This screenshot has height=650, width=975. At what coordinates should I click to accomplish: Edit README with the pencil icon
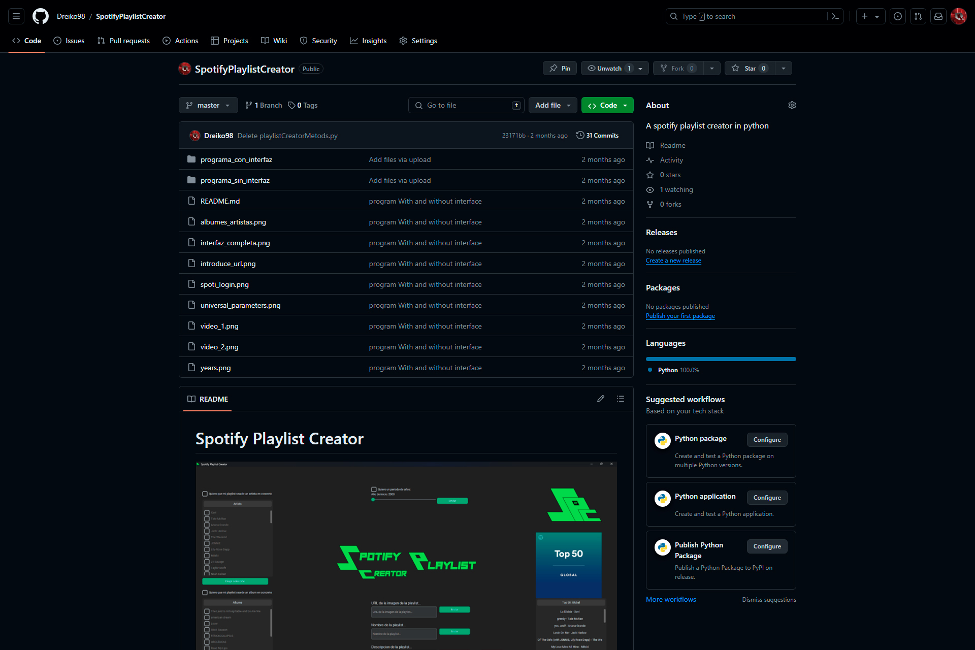[601, 399]
